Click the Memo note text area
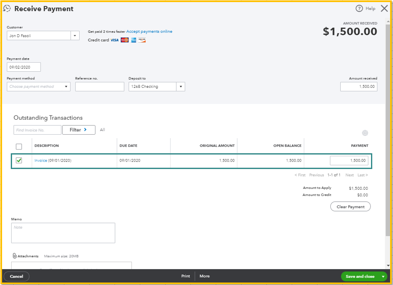Viewport: 393px width, 285px height. tap(63, 233)
